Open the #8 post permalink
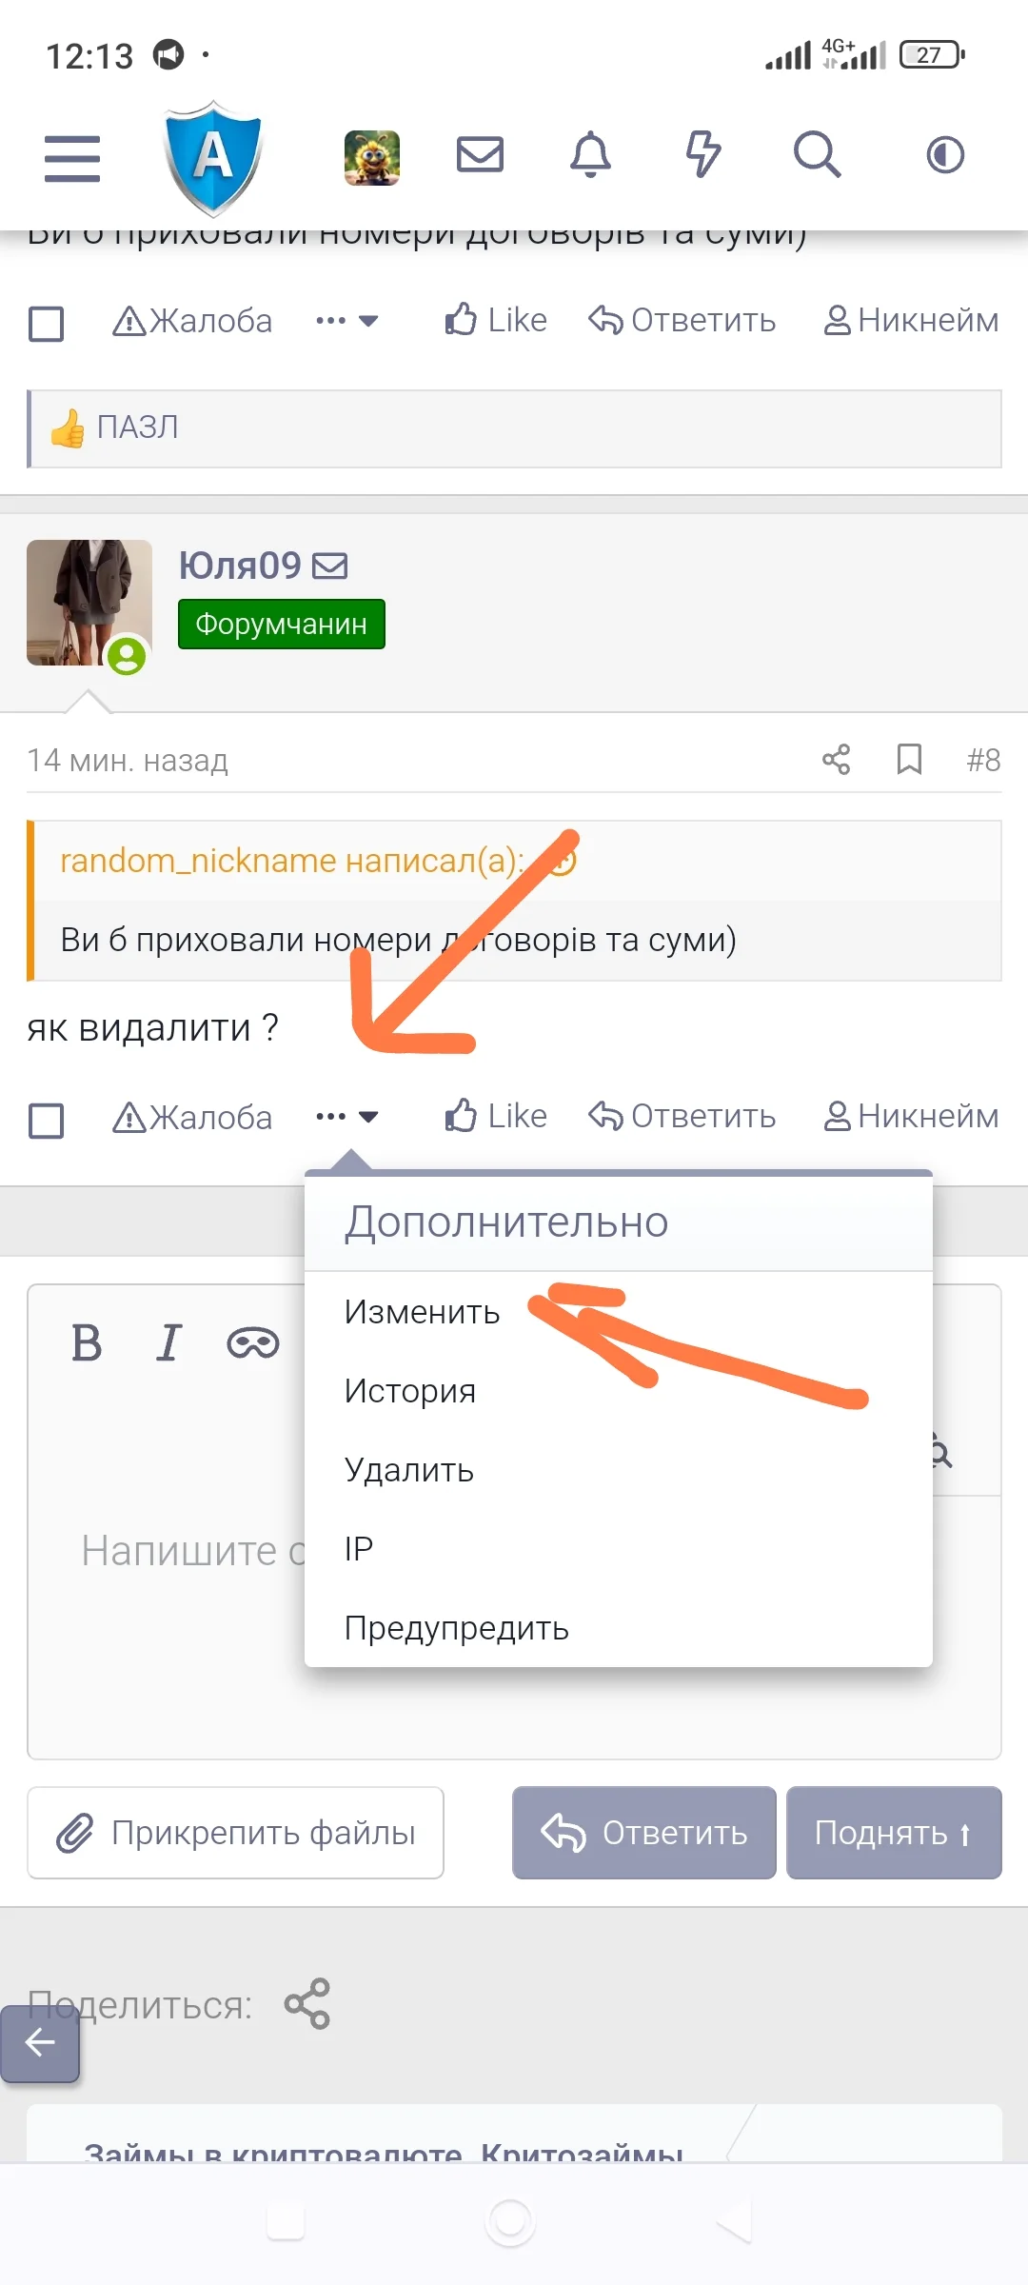Image resolution: width=1028 pixels, height=2285 pixels. (x=983, y=760)
